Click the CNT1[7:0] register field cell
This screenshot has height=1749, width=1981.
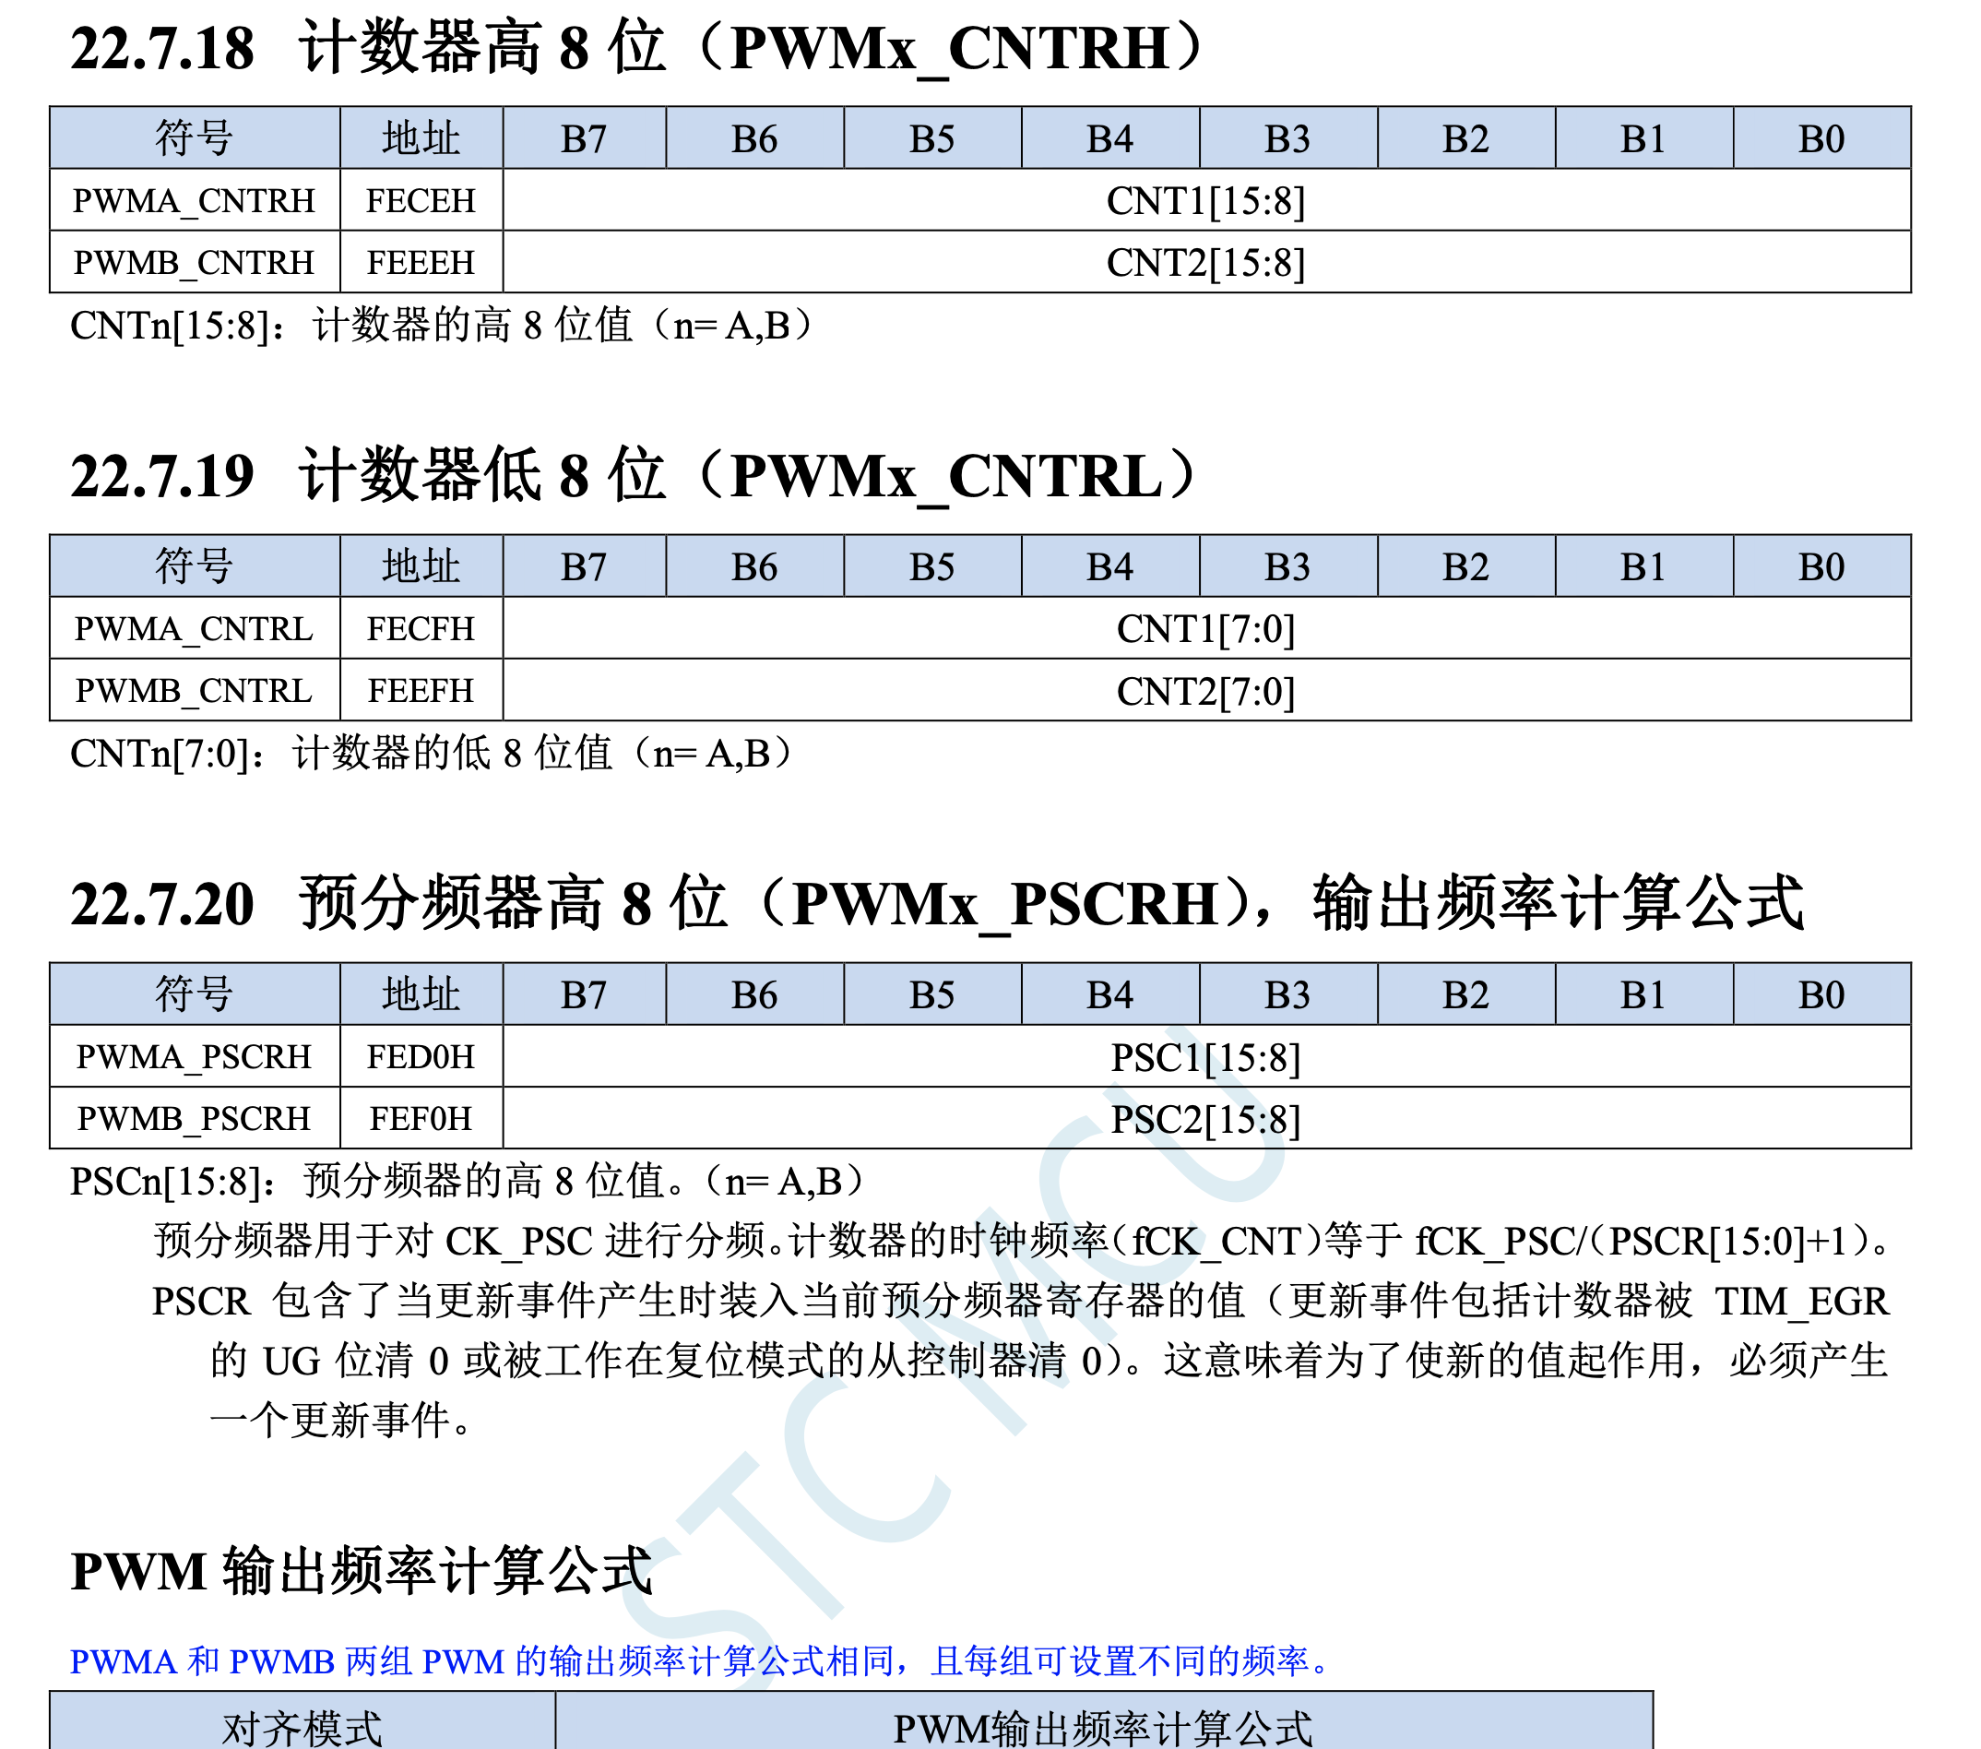[x=1206, y=628]
